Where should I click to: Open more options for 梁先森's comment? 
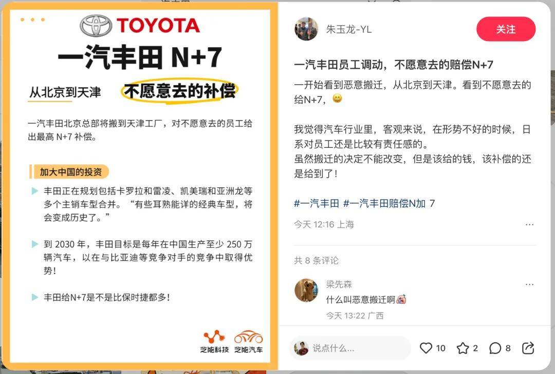(529, 284)
